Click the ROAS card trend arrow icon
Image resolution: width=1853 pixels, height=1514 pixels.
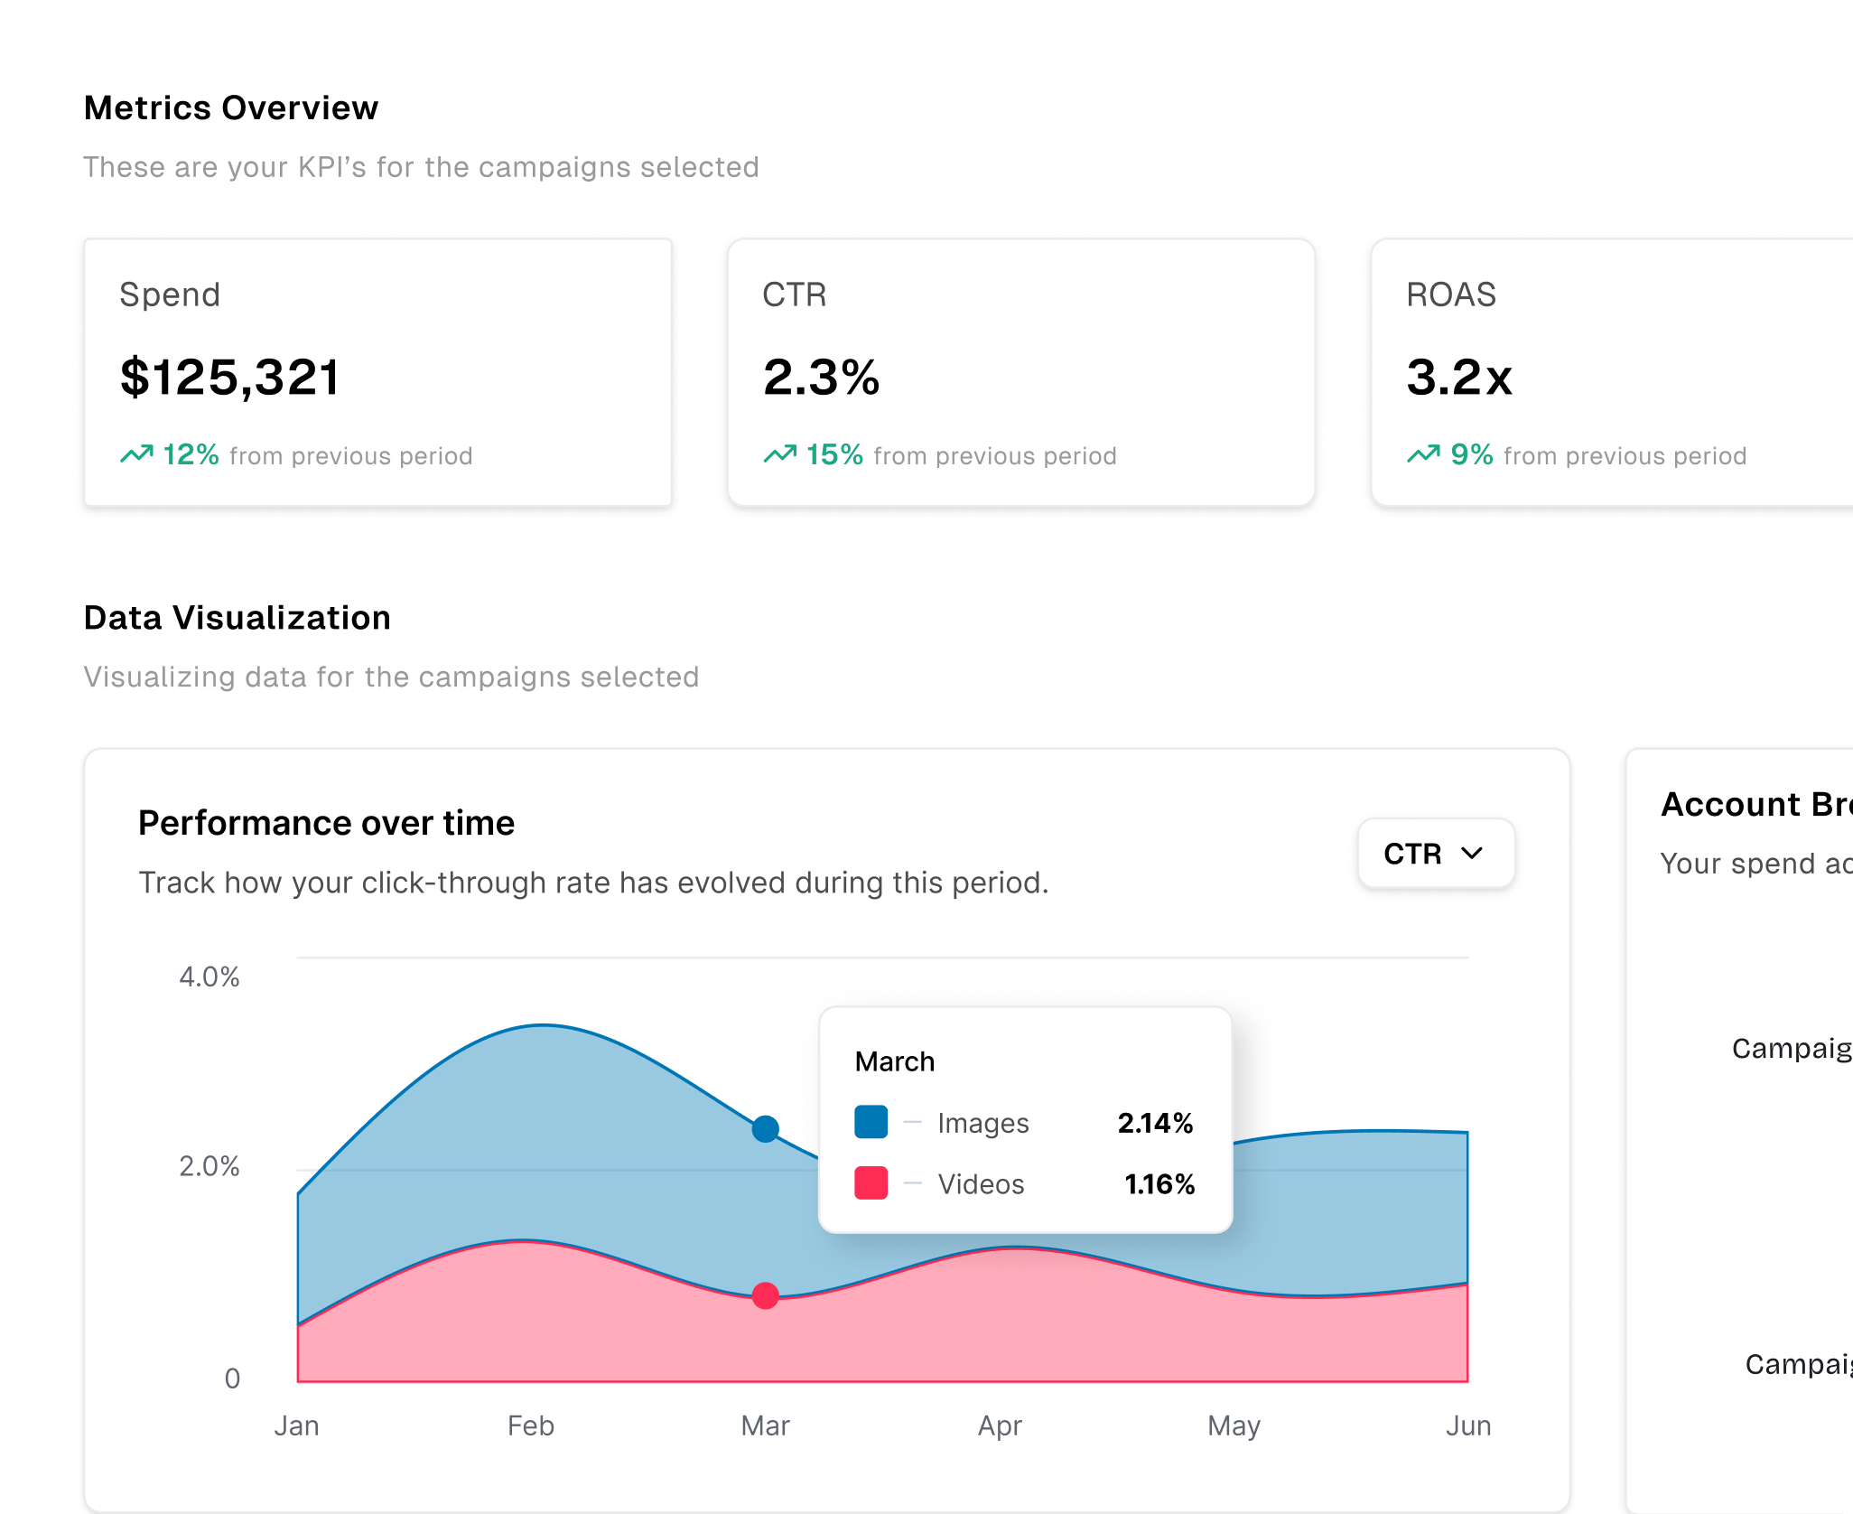(1424, 454)
